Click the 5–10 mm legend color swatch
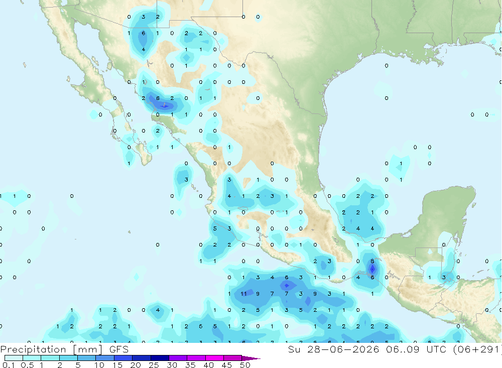This screenshot has height=368, width=502. click(x=87, y=358)
